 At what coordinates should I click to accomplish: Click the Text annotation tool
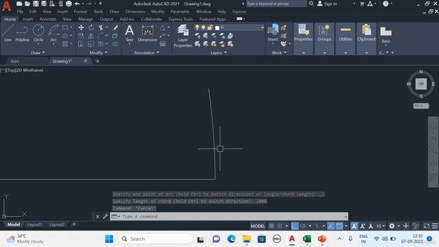[x=130, y=33]
